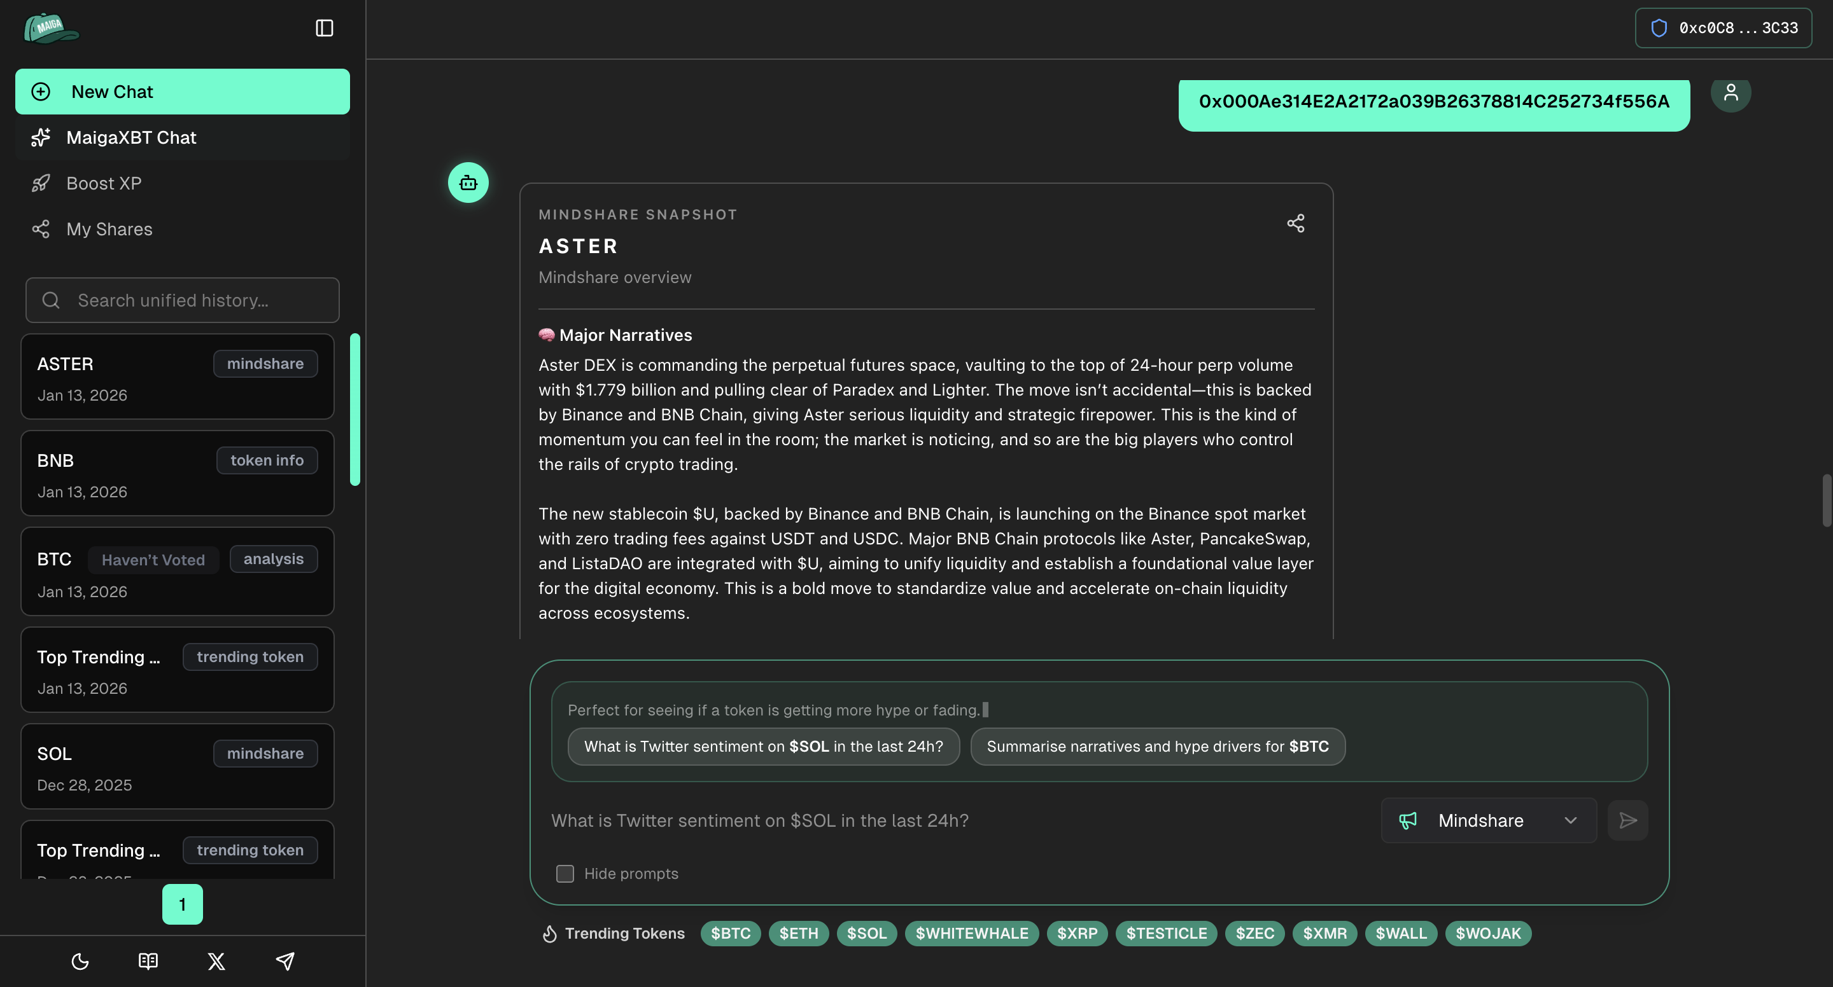The height and width of the screenshot is (987, 1833).
Task: Open MaigaXBT Chat menu item
Action: 131,137
